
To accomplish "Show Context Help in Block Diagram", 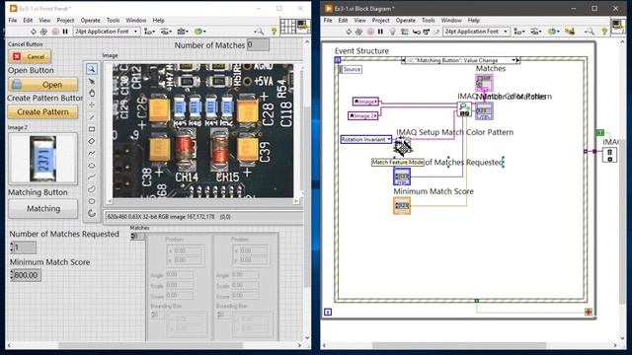I will (604, 32).
